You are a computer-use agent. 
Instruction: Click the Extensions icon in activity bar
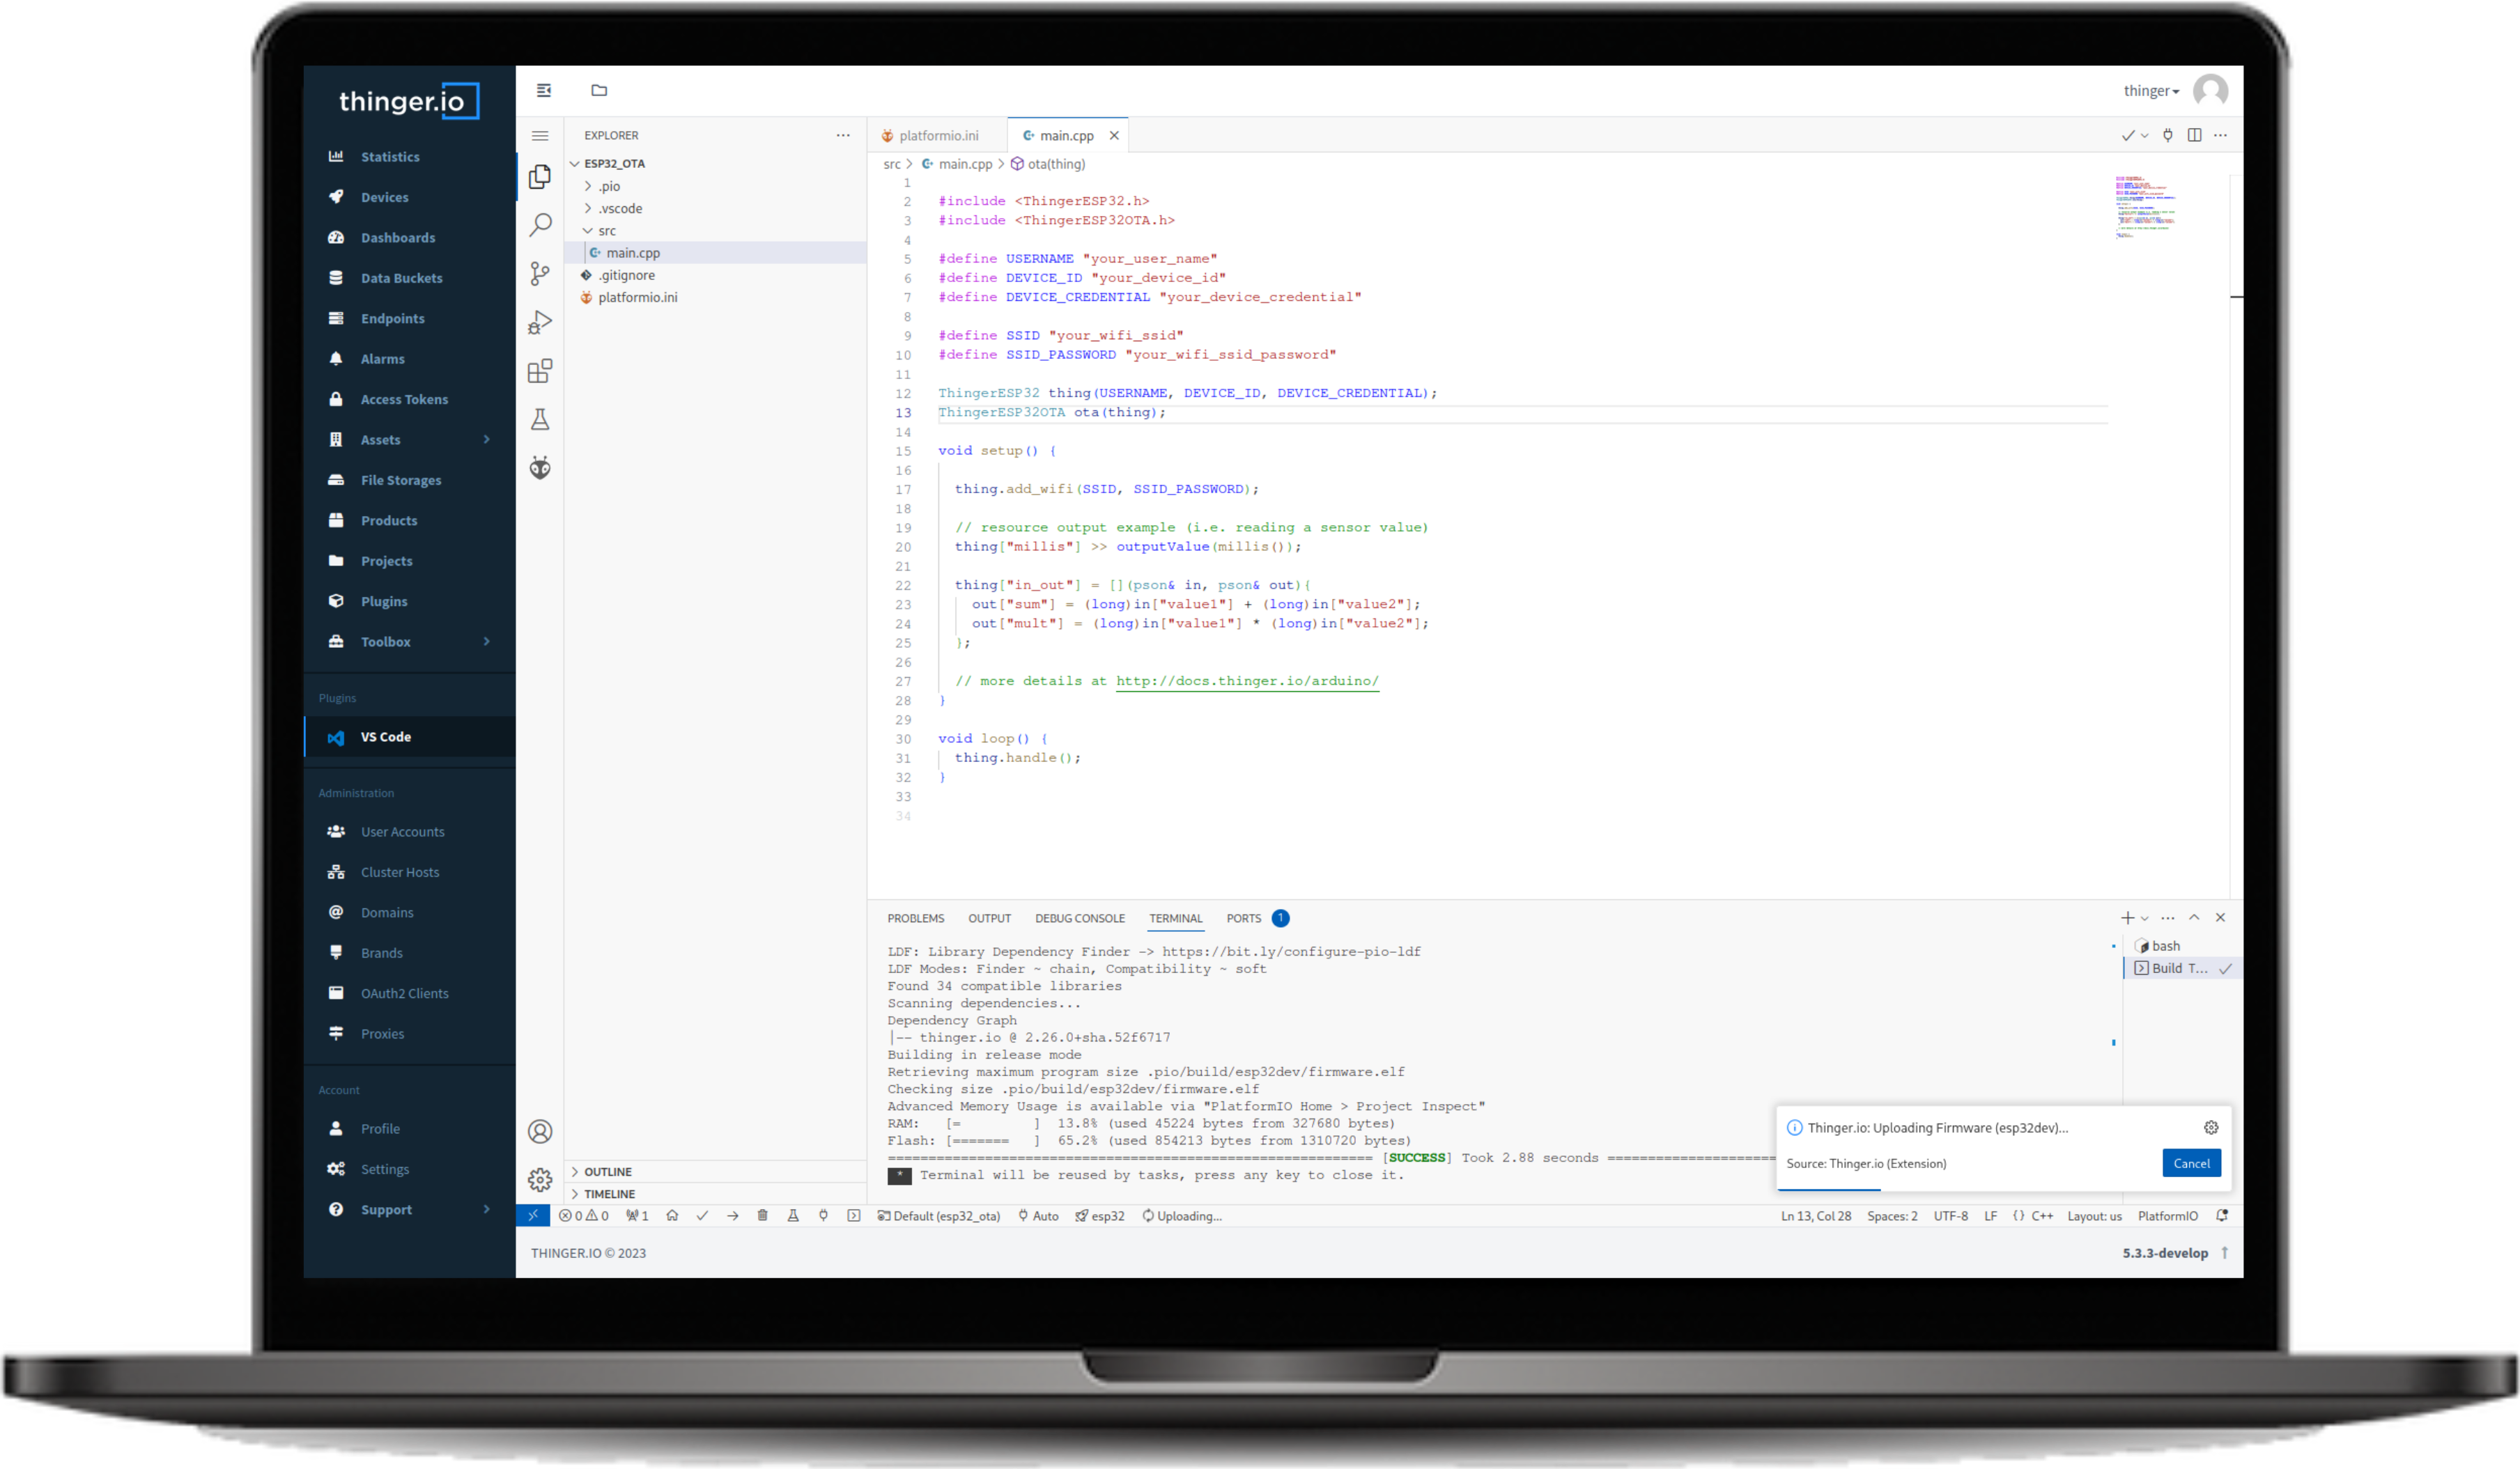tap(542, 369)
